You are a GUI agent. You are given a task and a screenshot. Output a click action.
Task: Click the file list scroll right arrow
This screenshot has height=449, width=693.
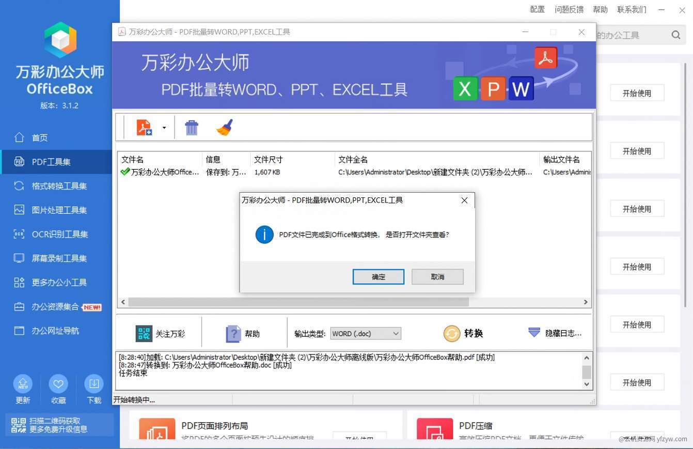(586, 302)
